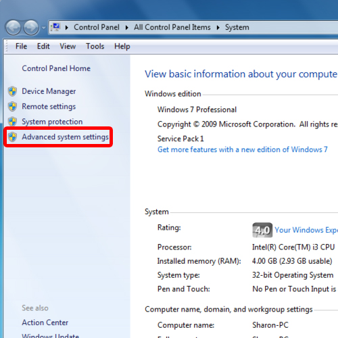Click the Forward navigation arrow button

coord(31,28)
